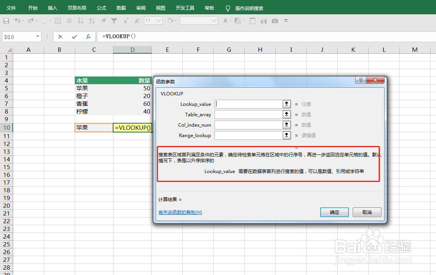Viewport: 436px width, 275px height.
Task: Click the Conditional formatting icon
Action: pyautogui.click(x=238, y=21)
